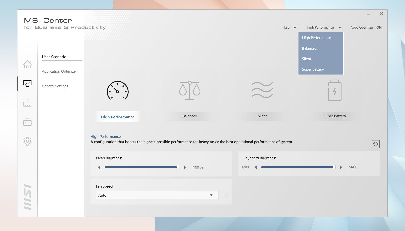Increase panel brightness with right arrow
Image resolution: width=405 pixels, height=231 pixels.
(185, 167)
